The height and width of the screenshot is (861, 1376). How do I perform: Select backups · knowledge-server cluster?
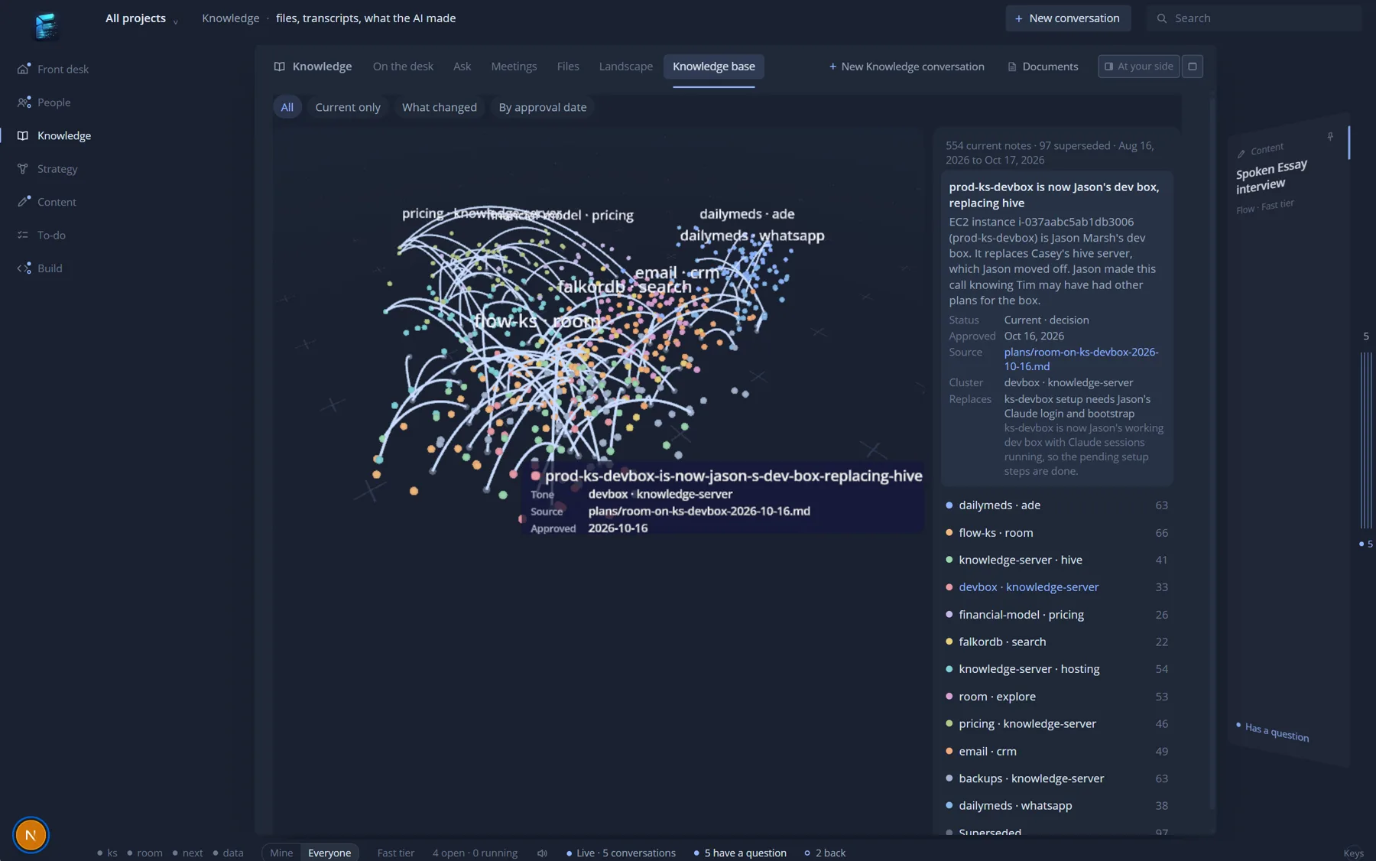(x=1056, y=778)
